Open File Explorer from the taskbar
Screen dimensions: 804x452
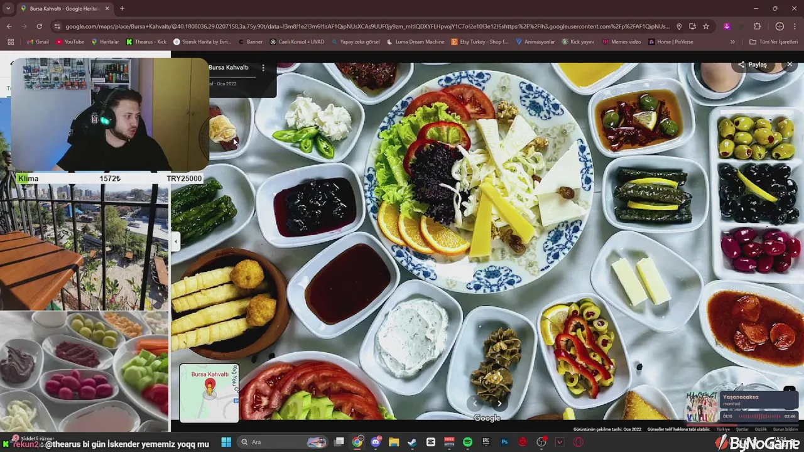click(x=394, y=442)
